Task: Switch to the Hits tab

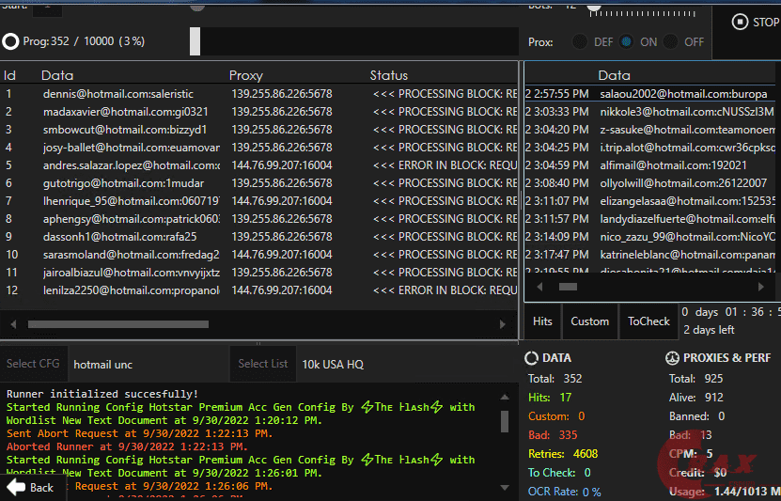Action: pyautogui.click(x=542, y=321)
